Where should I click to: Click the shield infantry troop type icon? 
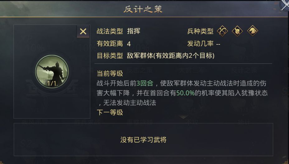point(237,31)
